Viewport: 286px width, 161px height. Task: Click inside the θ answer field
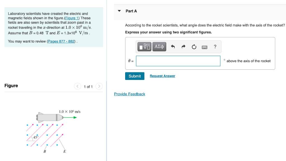[x=178, y=61]
